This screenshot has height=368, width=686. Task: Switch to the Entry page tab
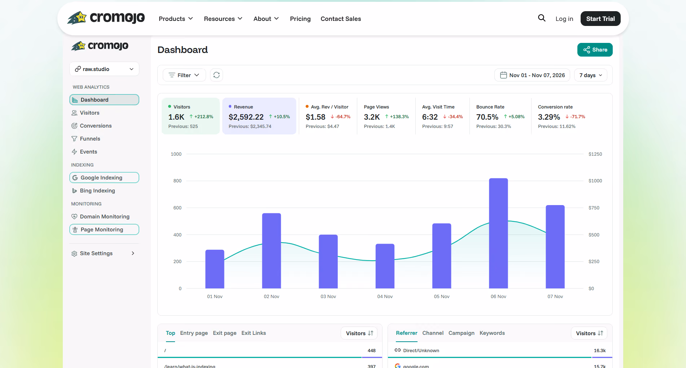(x=194, y=333)
